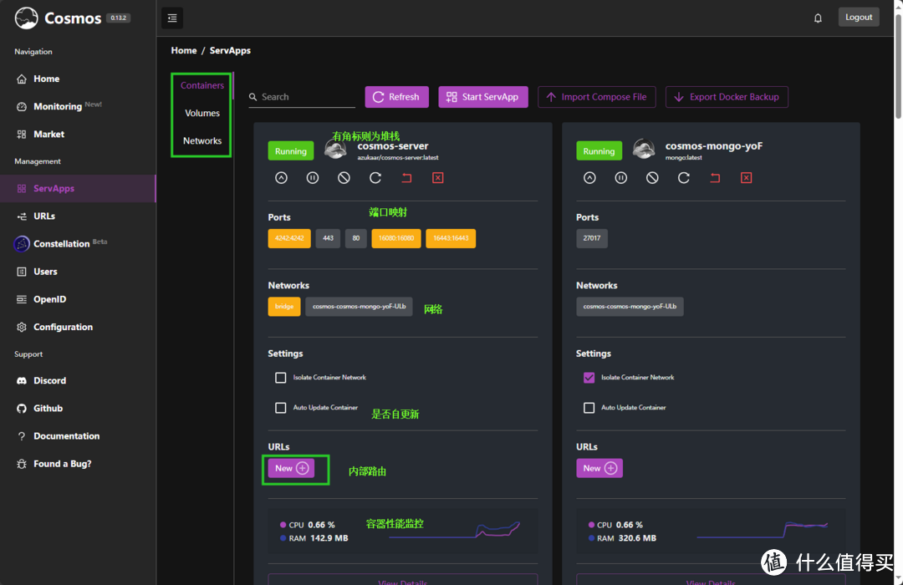Delete the cosmos-server container
The width and height of the screenshot is (903, 585).
(437, 178)
